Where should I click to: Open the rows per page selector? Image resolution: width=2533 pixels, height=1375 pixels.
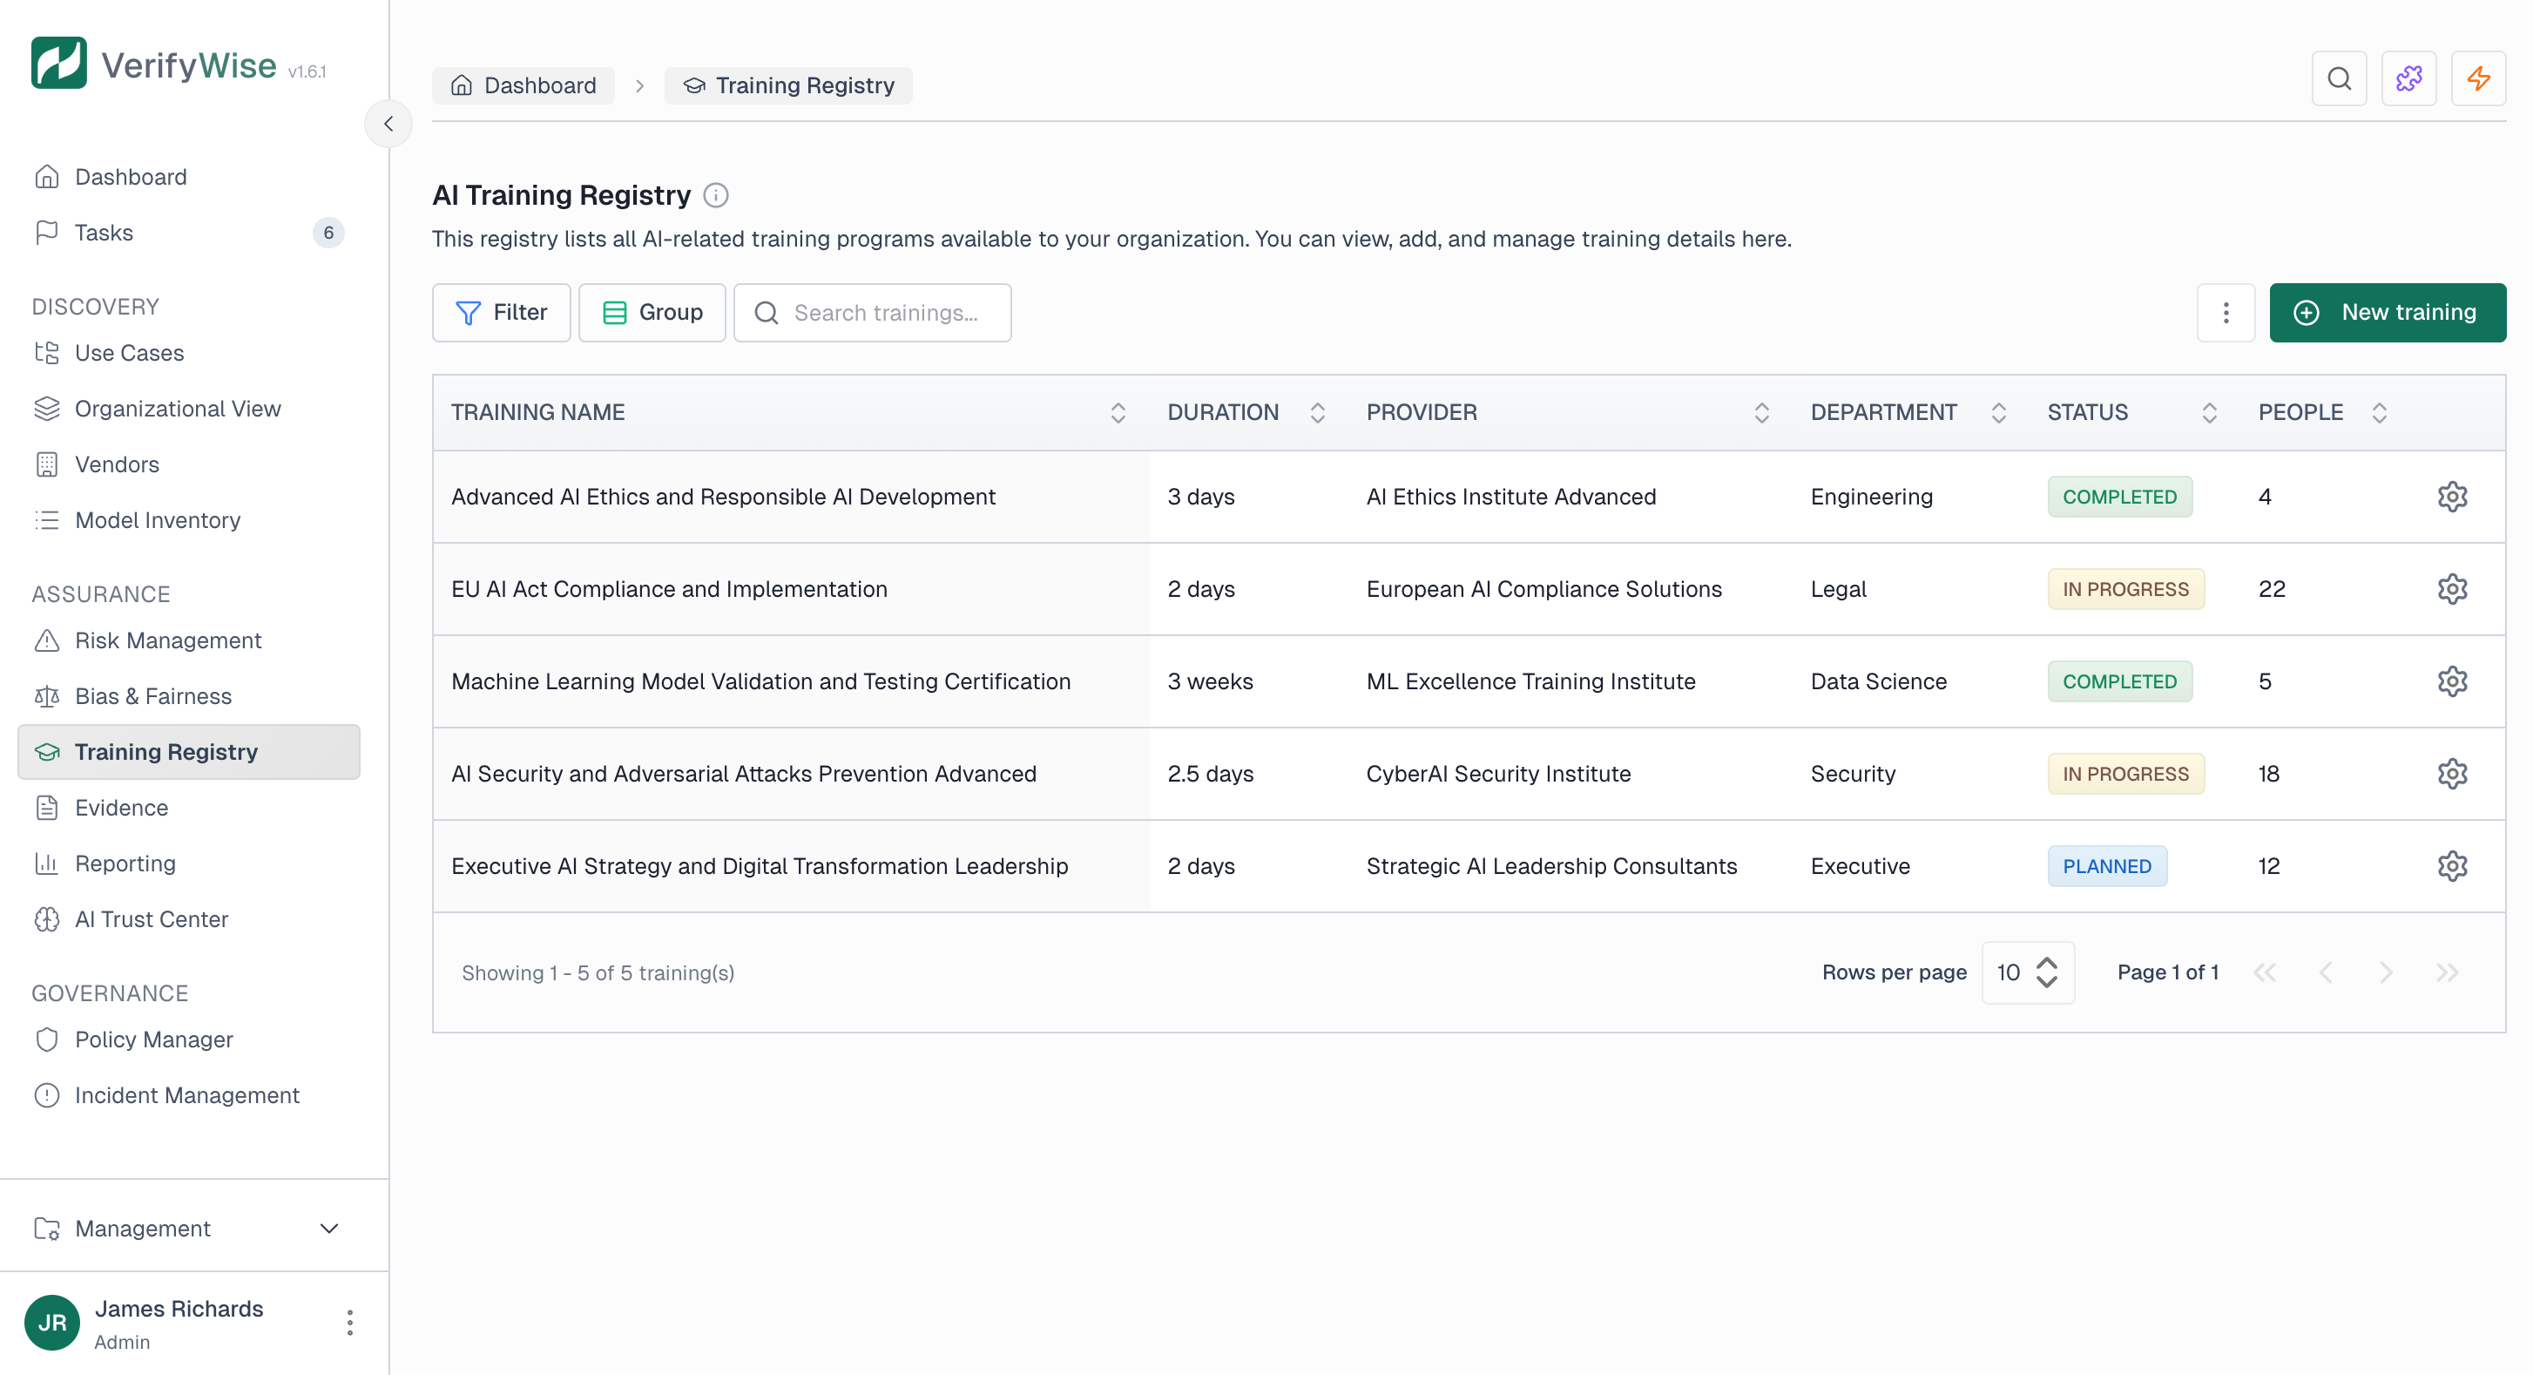[2028, 972]
